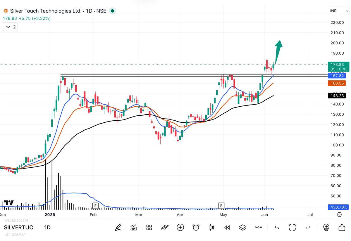Click the Apr time axis label
The image size is (351, 241).
(x=180, y=215)
